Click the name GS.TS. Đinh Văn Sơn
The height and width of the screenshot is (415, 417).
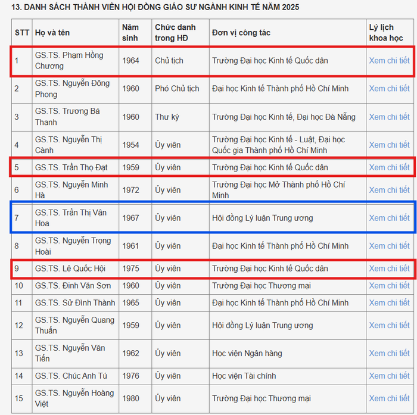click(x=73, y=286)
